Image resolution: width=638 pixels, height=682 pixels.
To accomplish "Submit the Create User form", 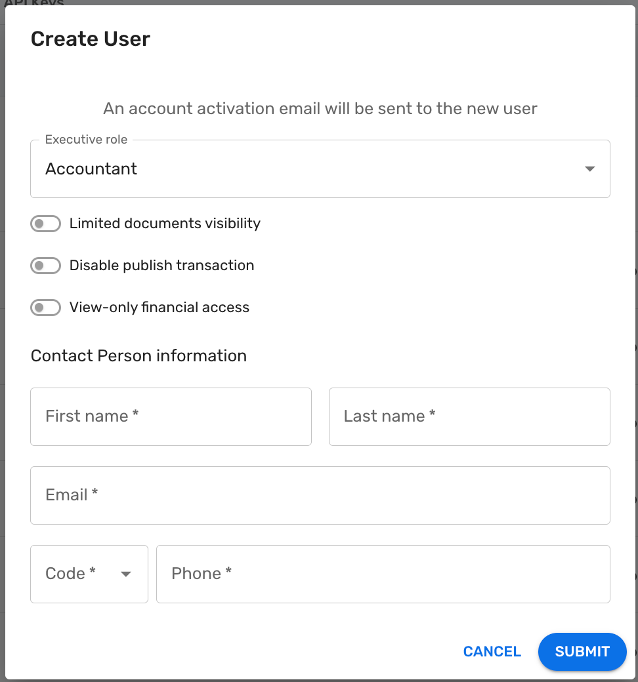I will tap(582, 652).
